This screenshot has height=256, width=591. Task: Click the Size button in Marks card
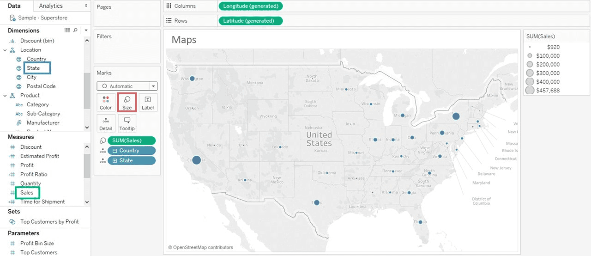127,102
